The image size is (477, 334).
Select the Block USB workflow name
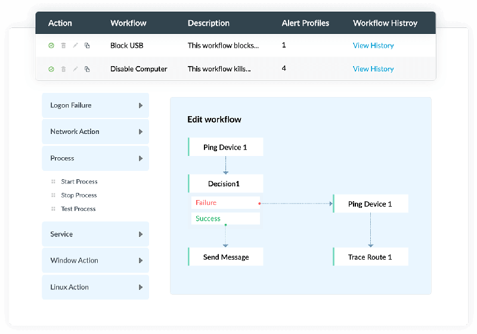click(127, 45)
